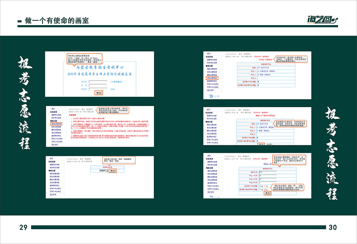Open 修改志愿信息 in the 注意事项 page sidebar
The height and width of the screenshot is (244, 357).
(56, 127)
